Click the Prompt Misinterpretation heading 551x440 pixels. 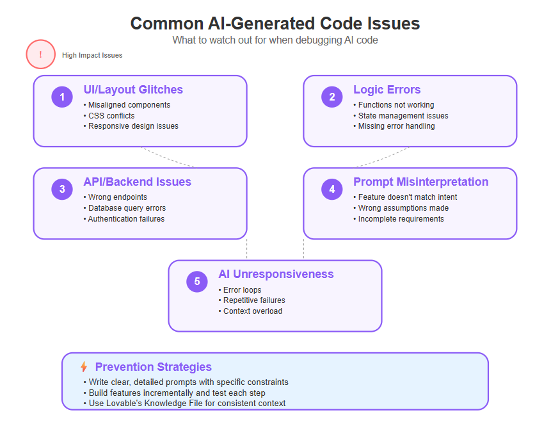[x=420, y=182]
